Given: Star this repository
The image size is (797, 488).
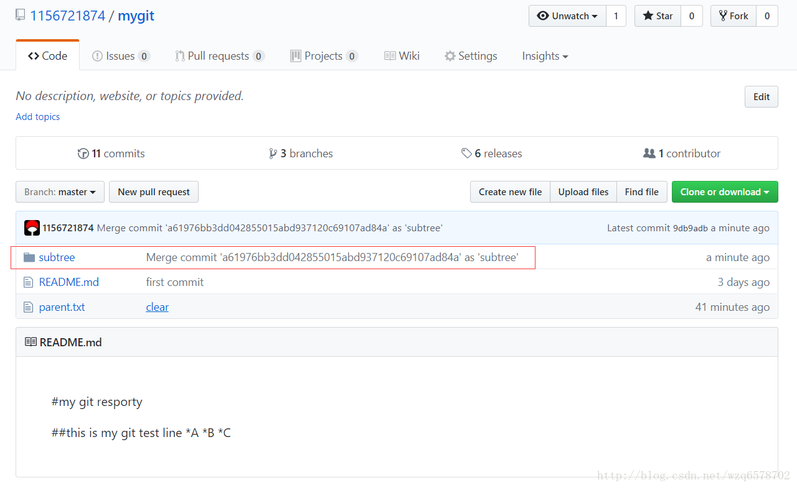Looking at the screenshot, I should pyautogui.click(x=658, y=16).
